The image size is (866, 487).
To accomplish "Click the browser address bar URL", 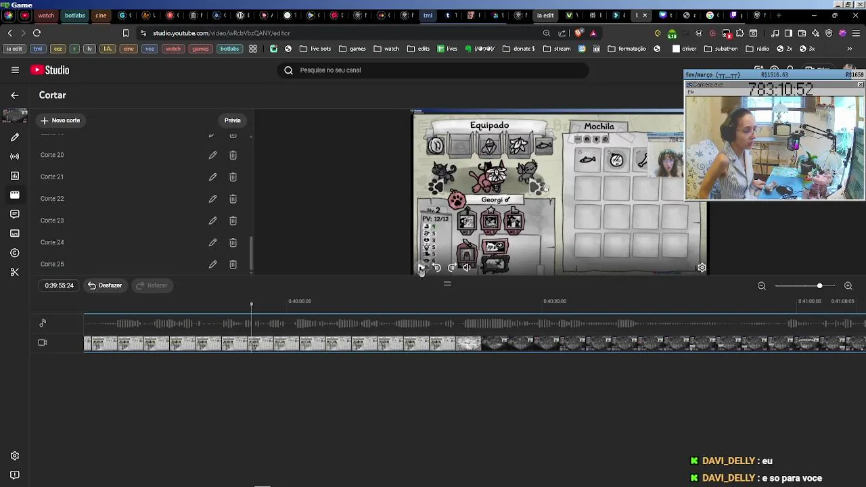I will 221,33.
